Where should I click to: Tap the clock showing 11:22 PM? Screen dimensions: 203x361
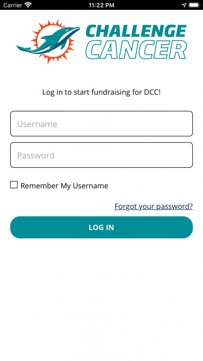point(101,5)
